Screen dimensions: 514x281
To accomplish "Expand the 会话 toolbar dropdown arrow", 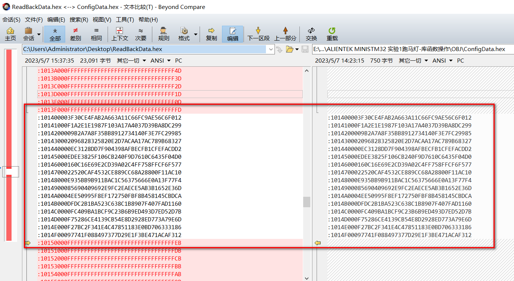I will [x=39, y=34].
